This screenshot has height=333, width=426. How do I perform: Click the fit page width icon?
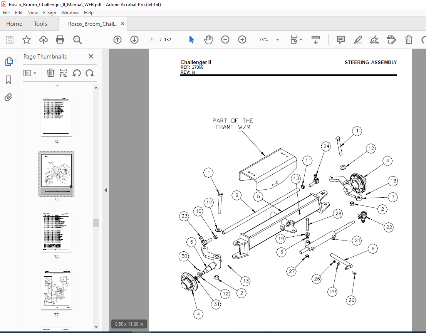294,40
